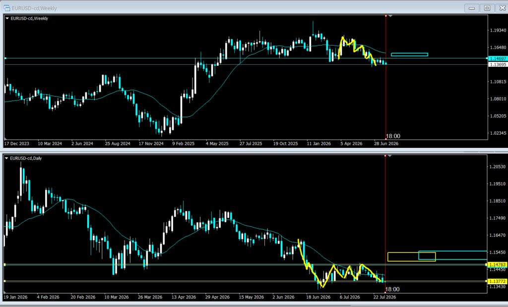The width and height of the screenshot is (508, 307).
Task: Click the 1.13430 price on the Daily scale
Action: click(x=497, y=287)
